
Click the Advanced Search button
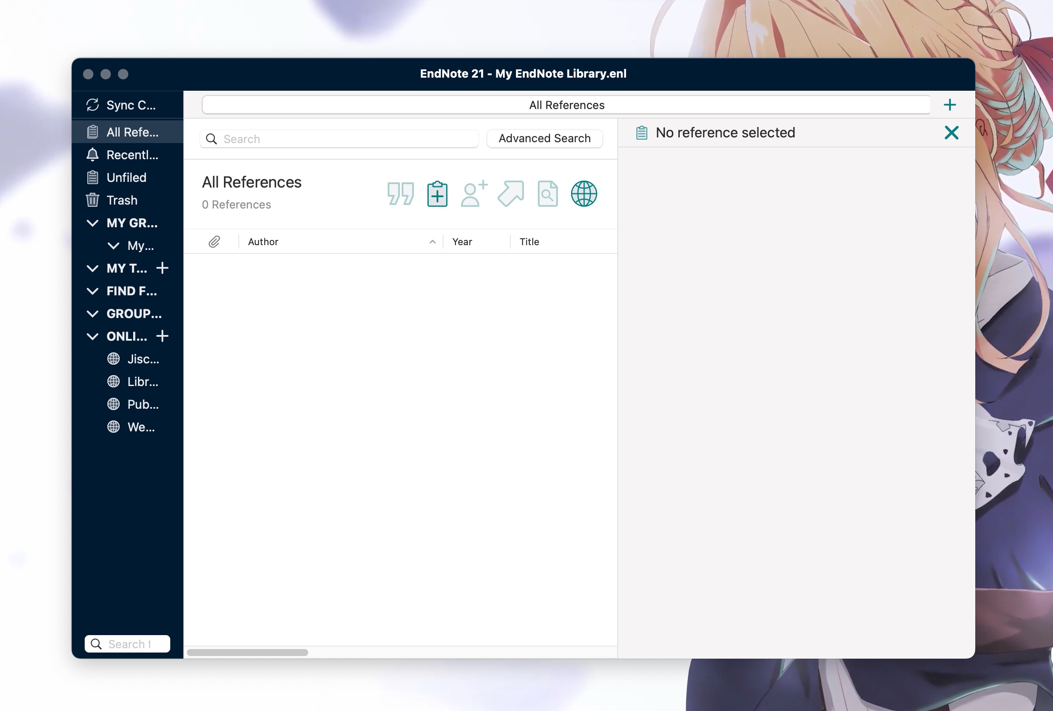(x=544, y=138)
